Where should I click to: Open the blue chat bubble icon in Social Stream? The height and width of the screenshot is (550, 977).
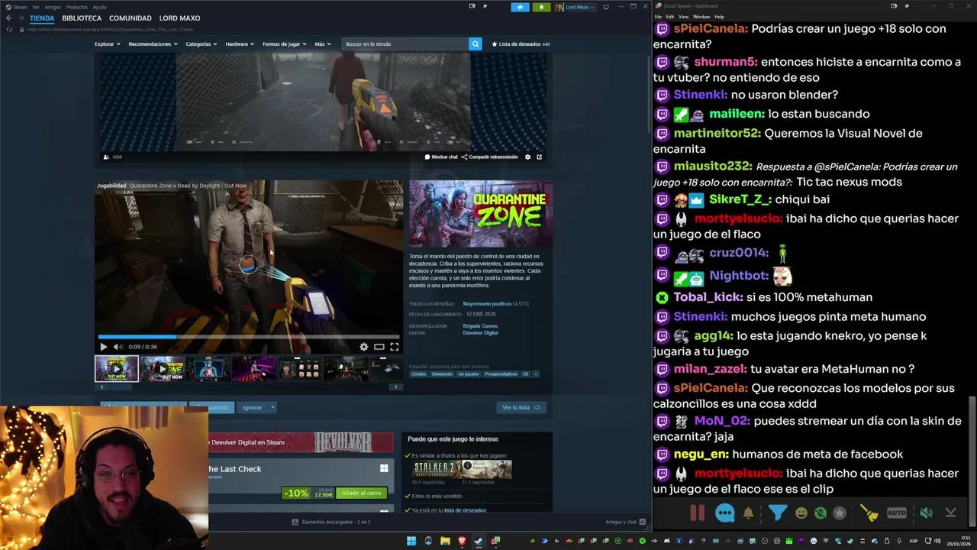pyautogui.click(x=724, y=513)
